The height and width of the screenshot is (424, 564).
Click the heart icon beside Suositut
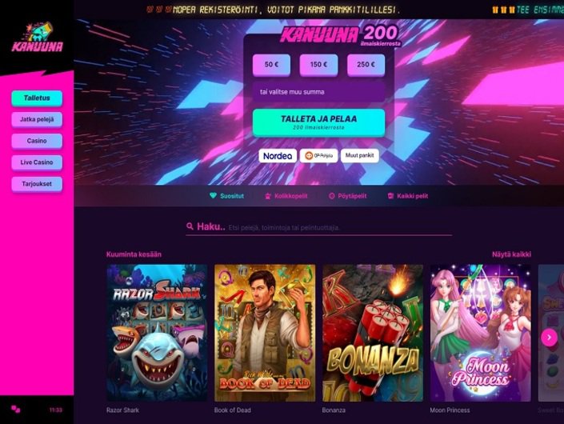[x=213, y=196]
